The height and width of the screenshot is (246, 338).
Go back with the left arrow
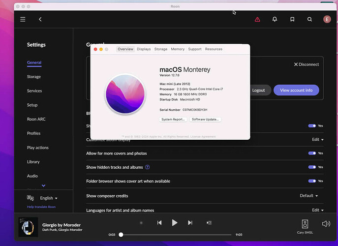click(x=40, y=19)
